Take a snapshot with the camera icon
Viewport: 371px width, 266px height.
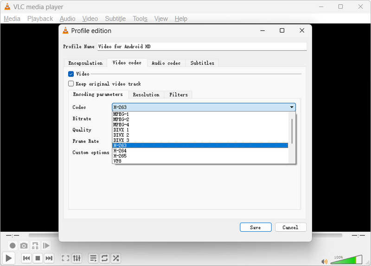24,246
